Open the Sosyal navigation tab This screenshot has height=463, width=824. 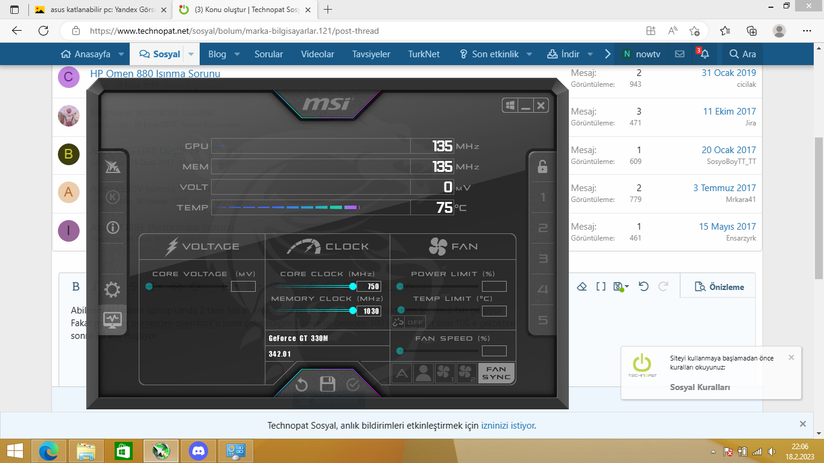click(x=160, y=54)
